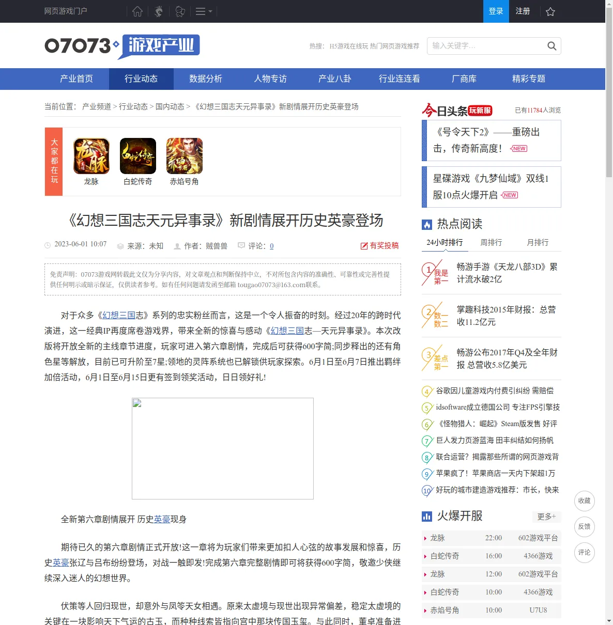
Task: Open 人物专访 navigation tab
Action: tap(270, 79)
